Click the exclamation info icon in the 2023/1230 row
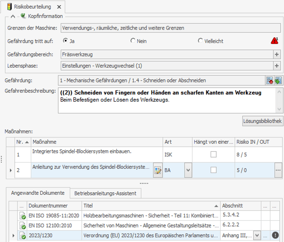 (275, 235)
